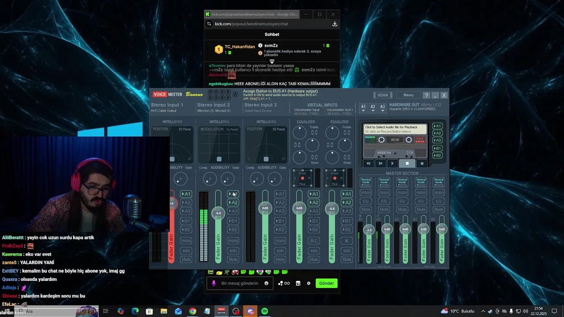Mute Stereo Input 2 strip
Image resolution: width=564 pixels, height=317 pixels.
[233, 259]
